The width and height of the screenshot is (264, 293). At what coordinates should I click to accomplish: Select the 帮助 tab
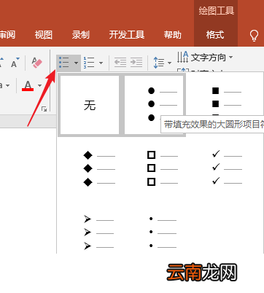[x=172, y=35]
